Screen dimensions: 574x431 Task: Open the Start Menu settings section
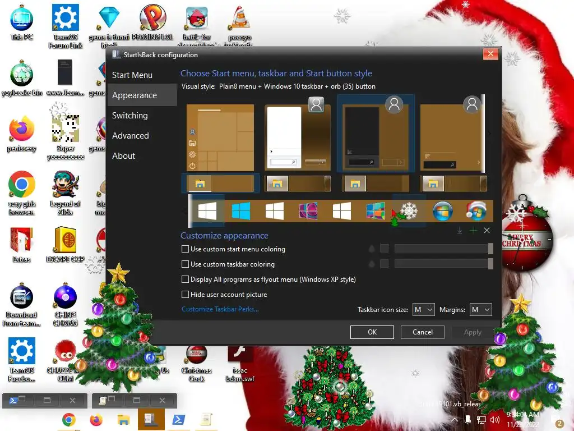[x=132, y=75]
